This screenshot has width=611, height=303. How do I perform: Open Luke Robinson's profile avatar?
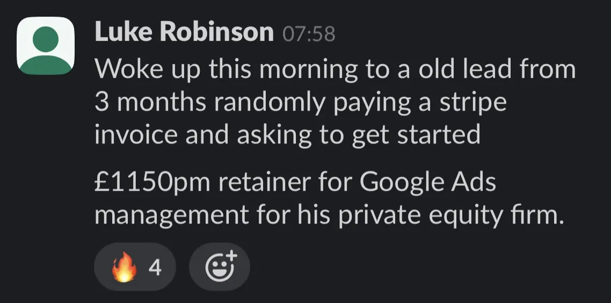46,46
